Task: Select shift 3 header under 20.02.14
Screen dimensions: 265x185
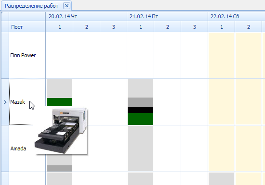Action: coord(113,27)
